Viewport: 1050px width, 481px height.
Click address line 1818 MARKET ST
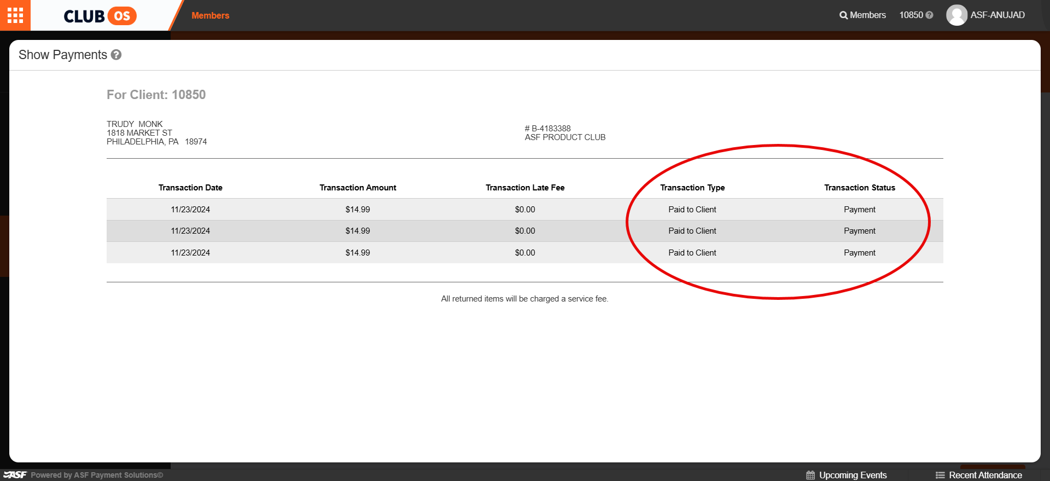(x=139, y=133)
